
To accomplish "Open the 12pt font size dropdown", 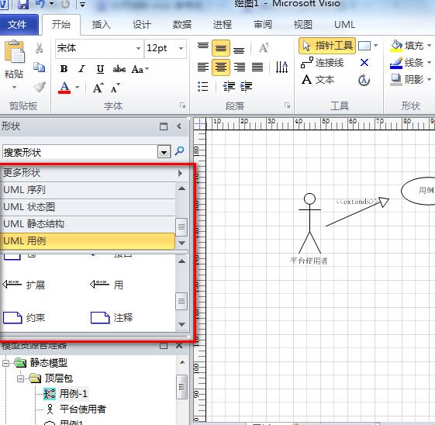I will click(x=181, y=48).
